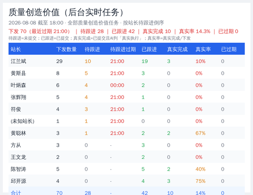253x195 pixels.
Task: Click the 待跟进 column header
Action: (x=92, y=49)
